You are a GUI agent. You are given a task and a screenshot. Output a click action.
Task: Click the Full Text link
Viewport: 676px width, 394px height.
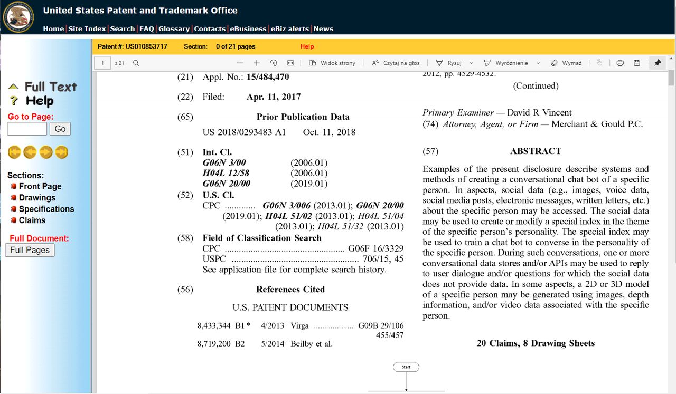(51, 87)
